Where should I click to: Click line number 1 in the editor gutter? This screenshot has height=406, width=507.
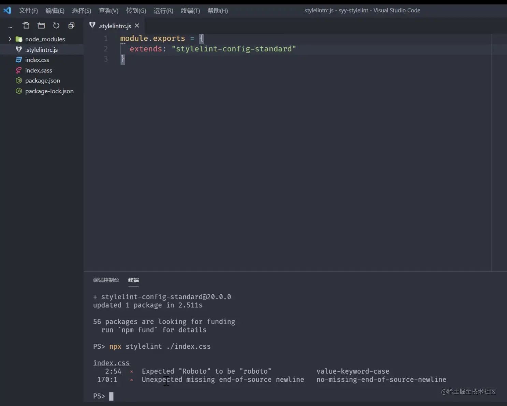106,38
